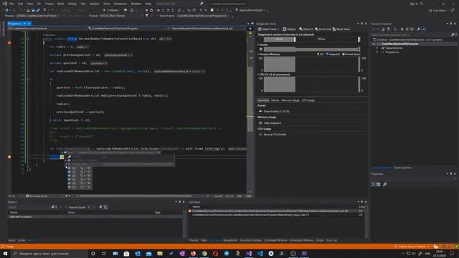Switch to the Memory Usage tab
Image resolution: width=459 pixels, height=258 pixels.
[x=290, y=100]
